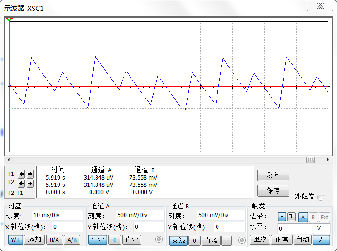This screenshot has width=337, height=251.
Task: Set Channel B coupling to 0
Action: tap(194, 241)
